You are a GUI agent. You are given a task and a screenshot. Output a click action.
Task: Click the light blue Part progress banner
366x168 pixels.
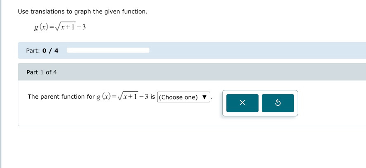tap(192, 50)
